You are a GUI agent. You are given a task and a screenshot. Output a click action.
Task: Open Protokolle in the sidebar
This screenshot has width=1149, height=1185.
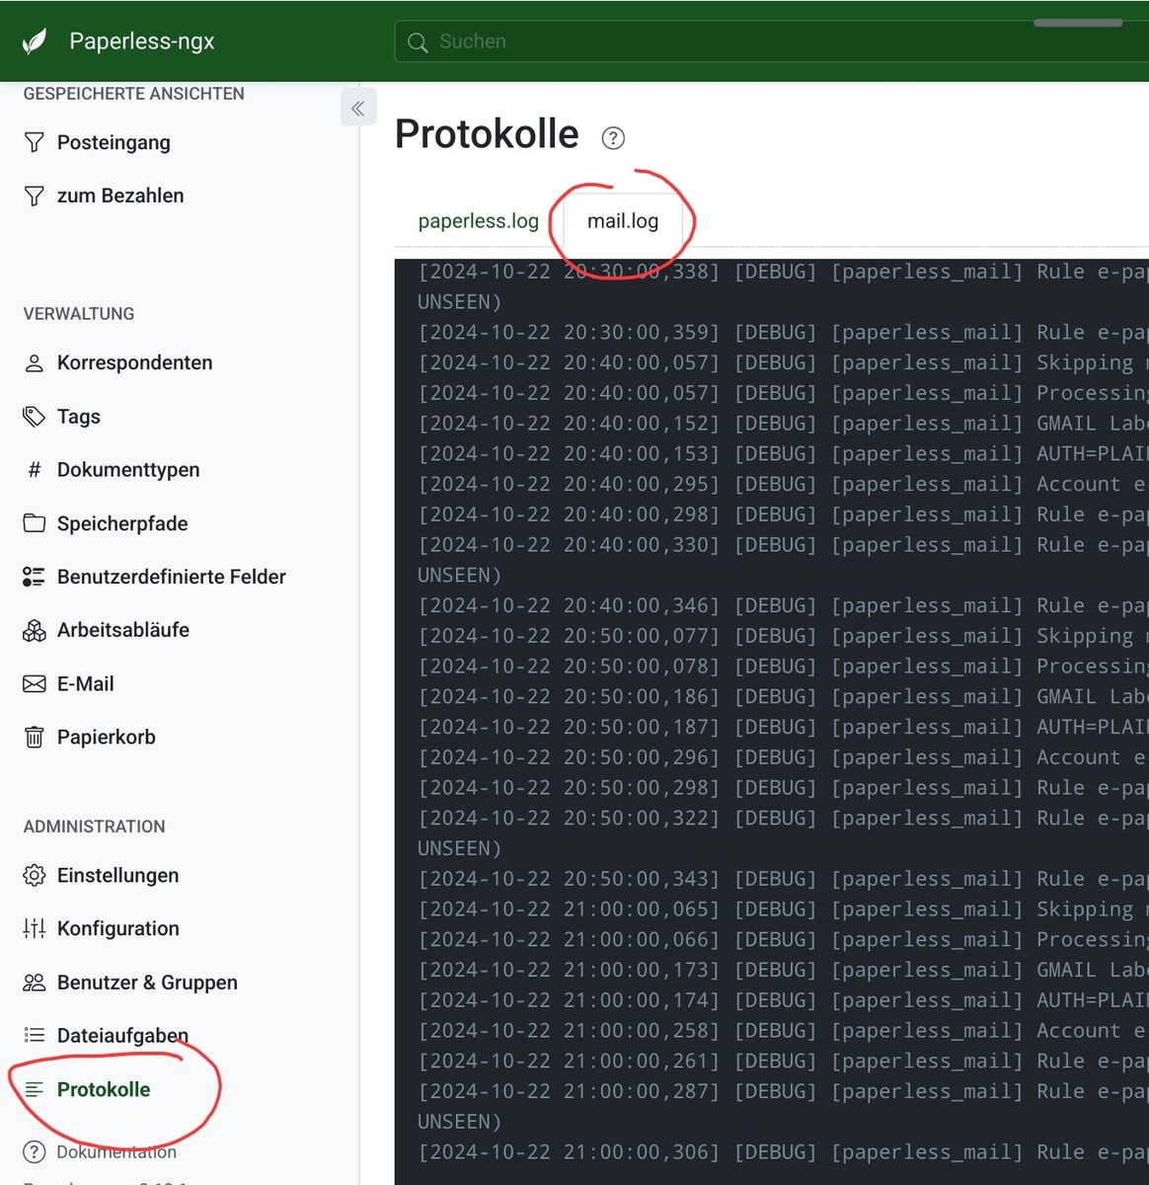pyautogui.click(x=104, y=1089)
